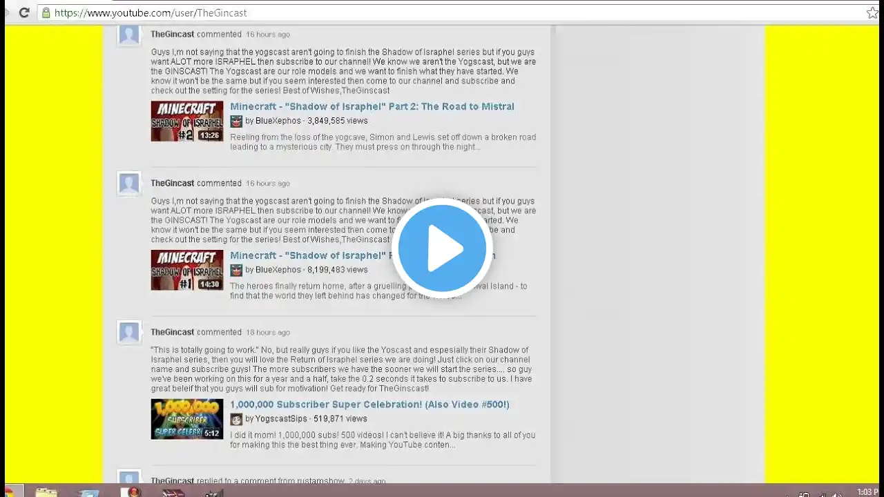The height and width of the screenshot is (497, 884).
Task: Click the BlueXephos avatar icon beside 8,199,483 views
Action: pyautogui.click(x=236, y=270)
